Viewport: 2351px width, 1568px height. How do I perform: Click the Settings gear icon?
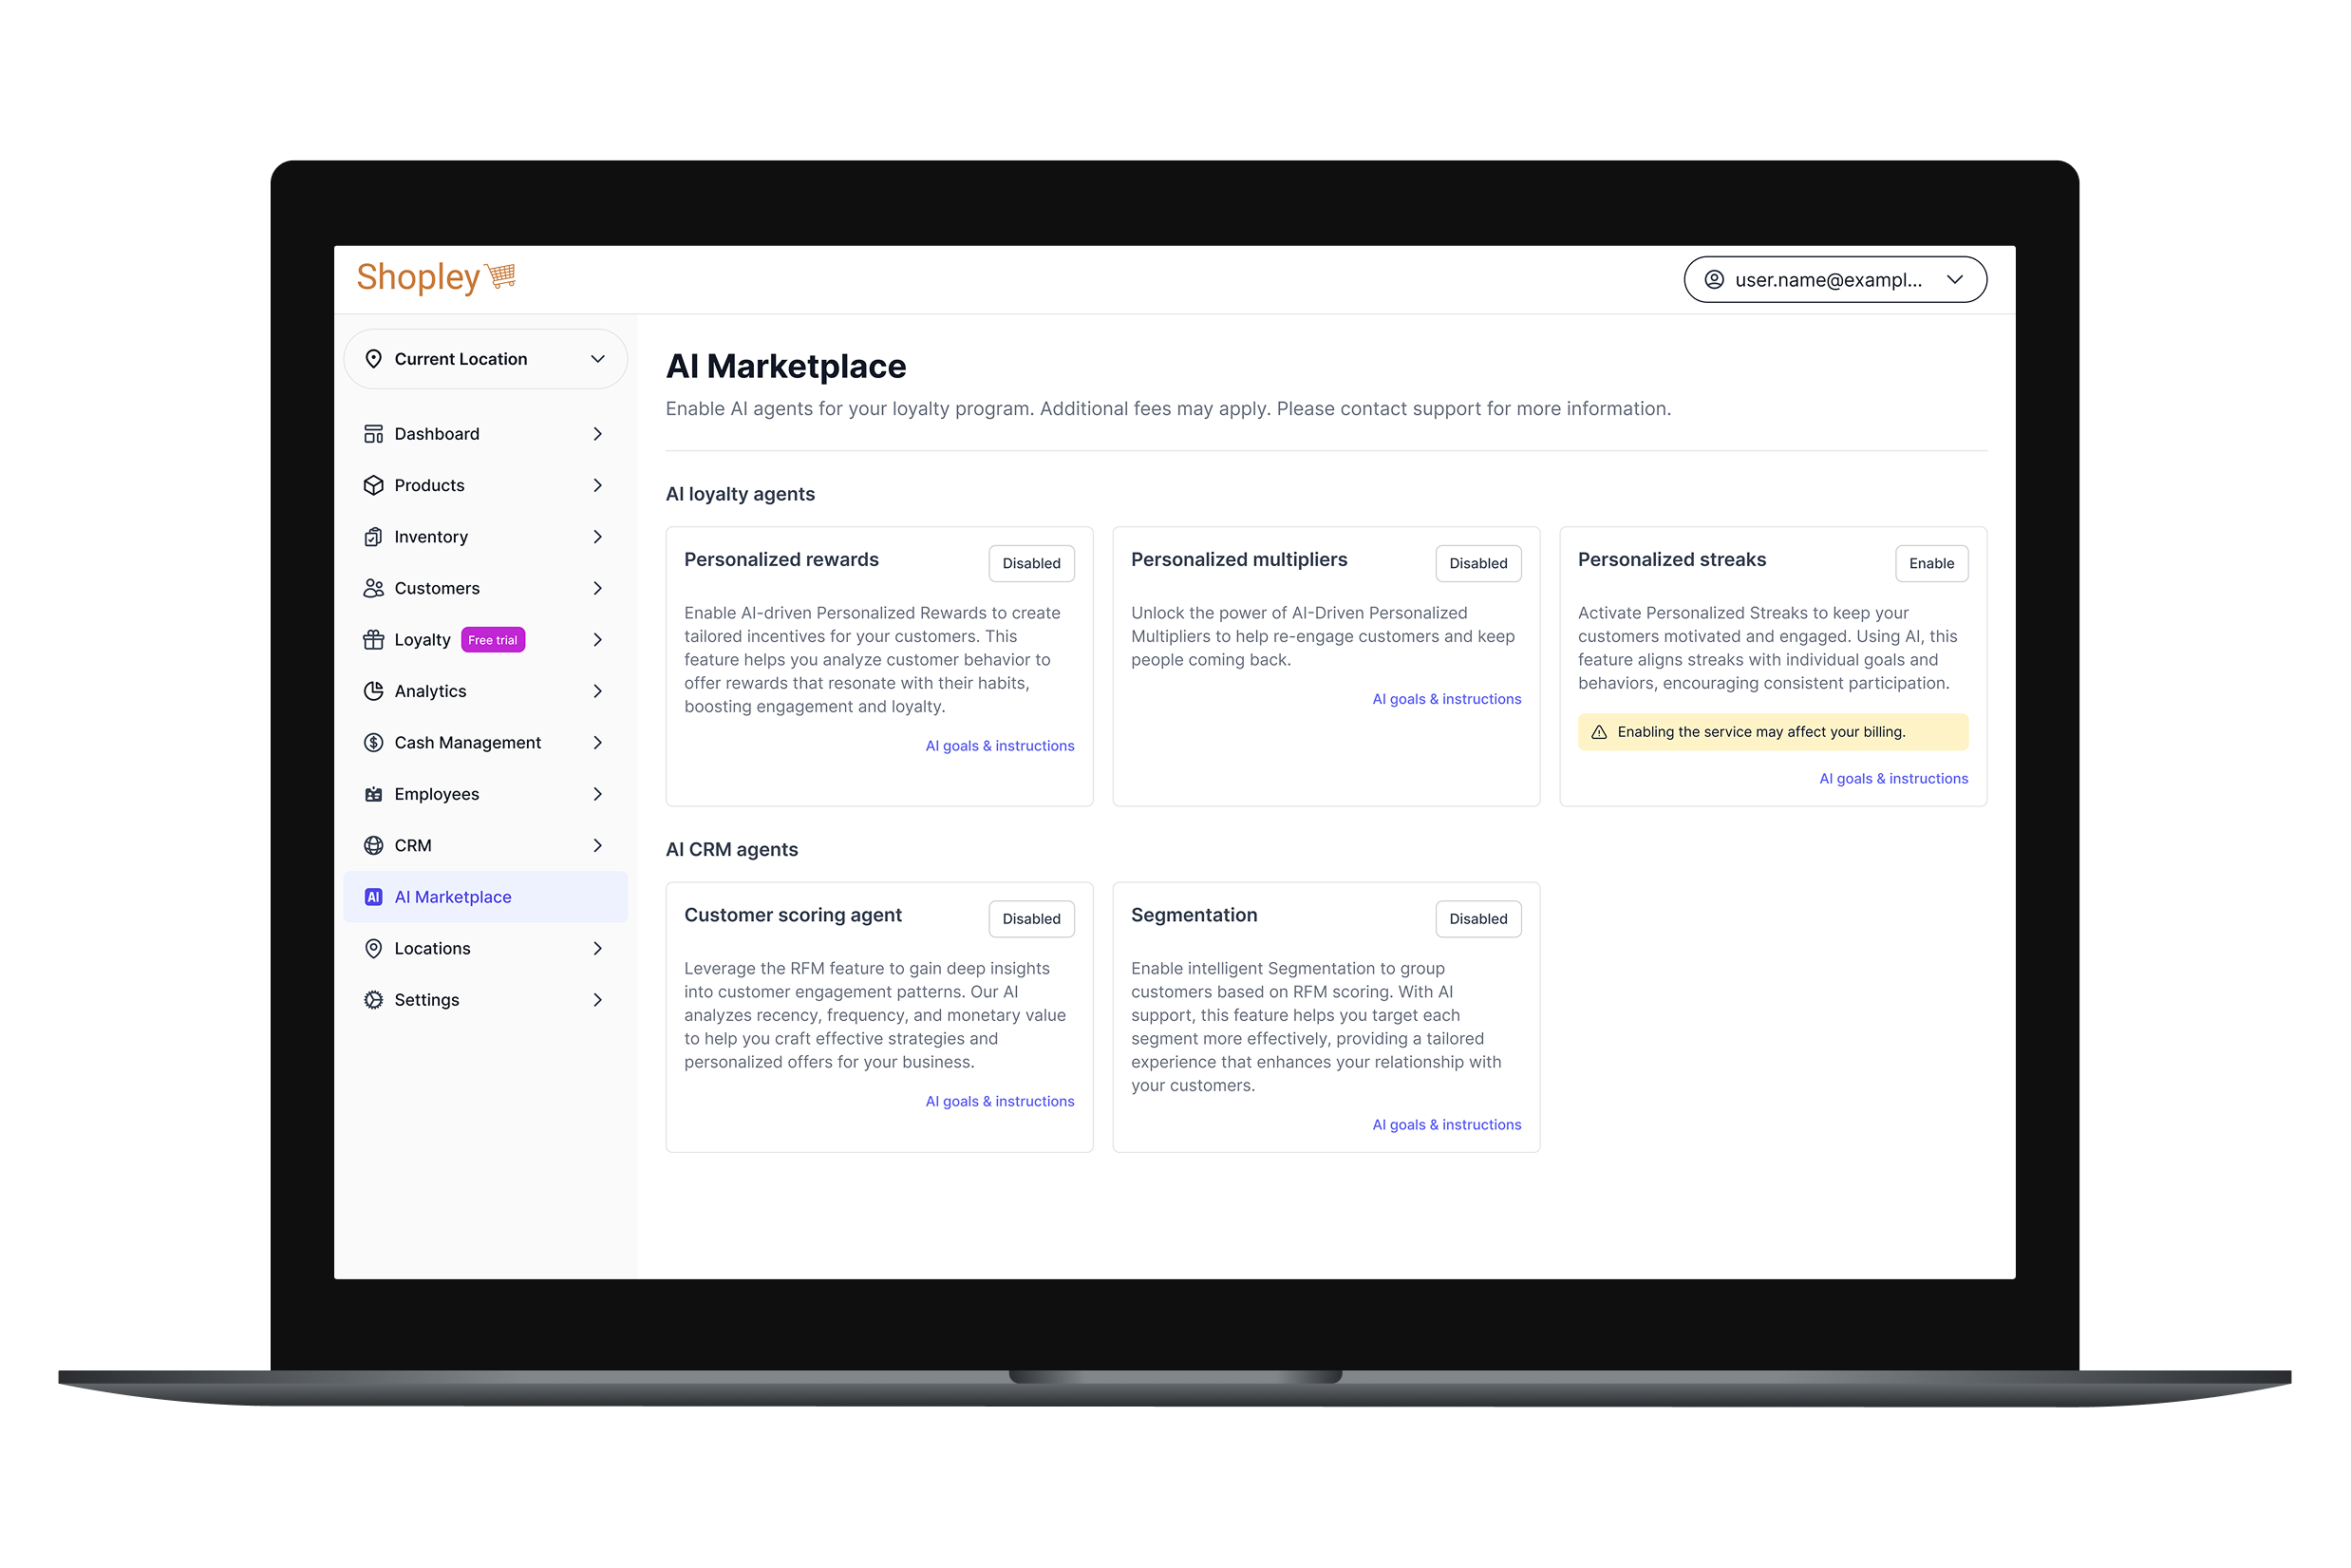click(373, 999)
